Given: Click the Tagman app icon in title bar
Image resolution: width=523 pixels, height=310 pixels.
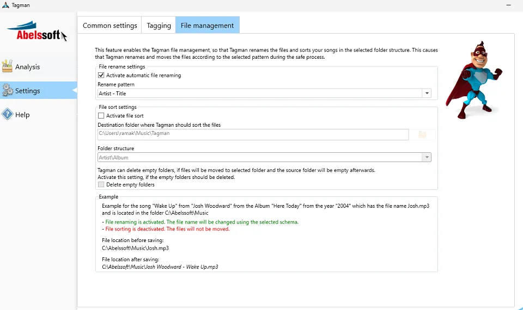Looking at the screenshot, I should [x=5, y=5].
